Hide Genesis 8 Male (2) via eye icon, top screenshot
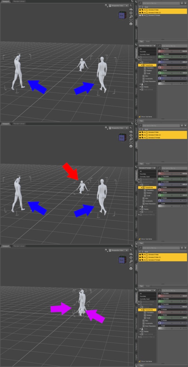This screenshot has height=367, width=188. point(140,13)
